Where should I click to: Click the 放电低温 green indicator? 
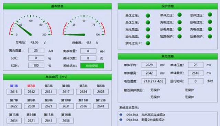[x=148, y=36]
